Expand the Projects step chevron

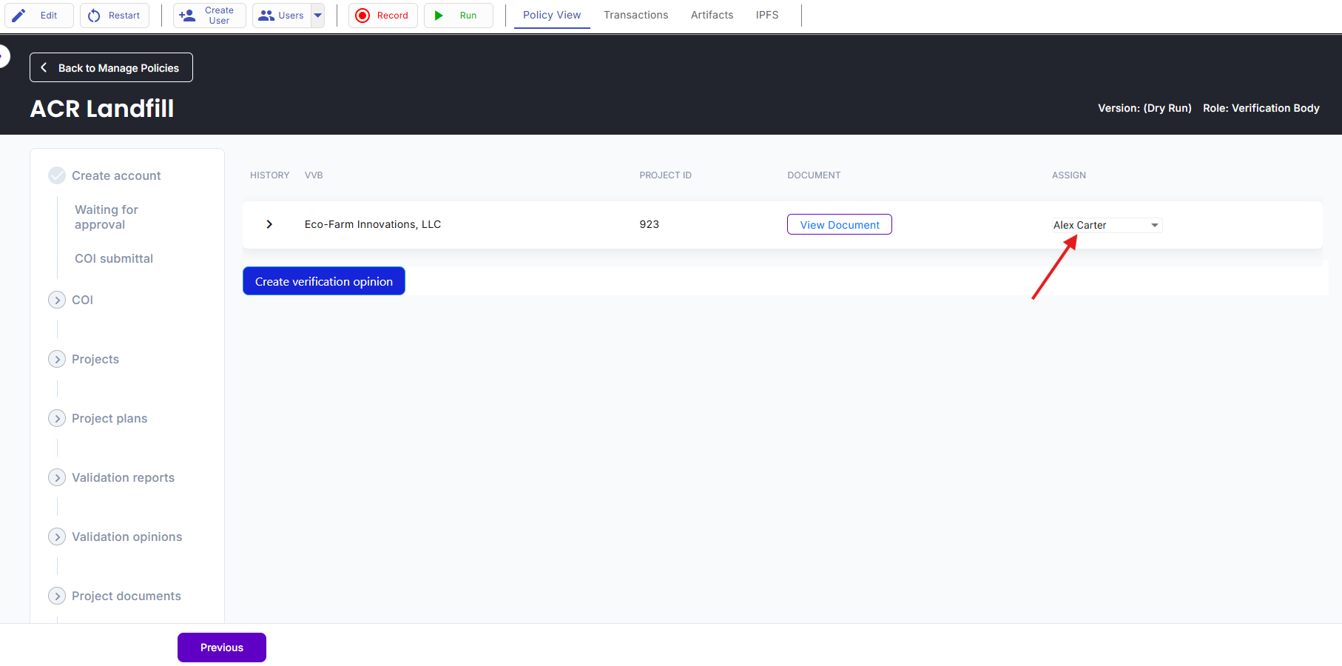click(57, 359)
